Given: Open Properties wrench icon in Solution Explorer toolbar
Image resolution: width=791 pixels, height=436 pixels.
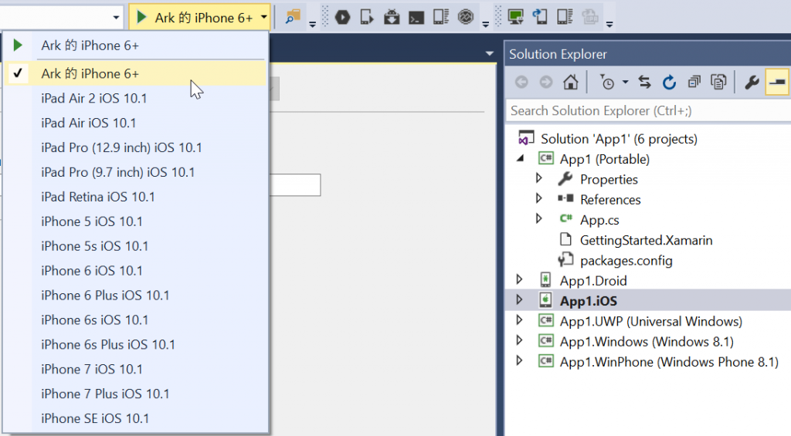Looking at the screenshot, I should [752, 82].
